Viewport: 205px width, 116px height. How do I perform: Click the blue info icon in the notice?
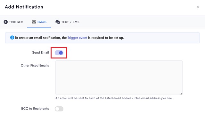[x=12, y=38]
